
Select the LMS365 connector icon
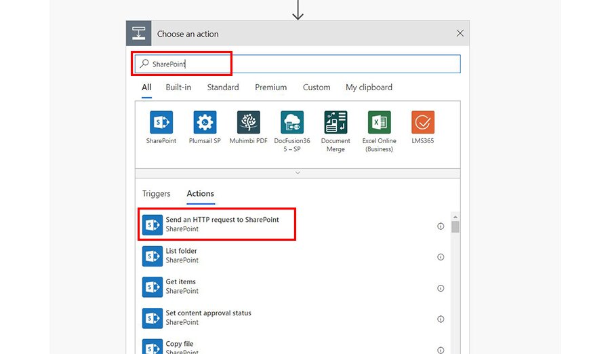tap(422, 122)
